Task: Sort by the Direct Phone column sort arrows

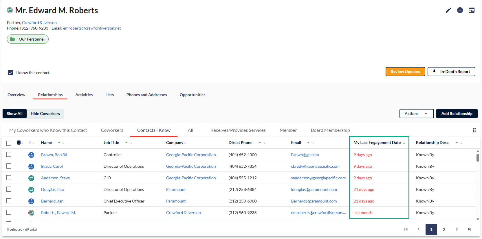Action: click(x=264, y=143)
